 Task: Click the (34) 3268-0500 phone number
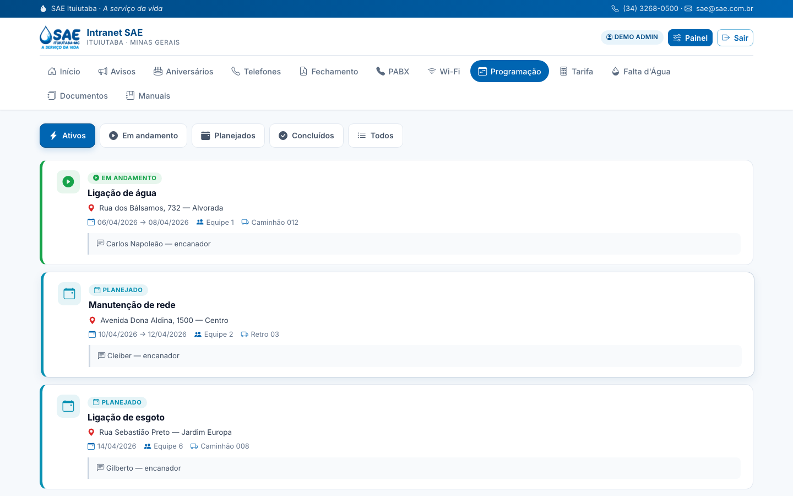tap(650, 9)
